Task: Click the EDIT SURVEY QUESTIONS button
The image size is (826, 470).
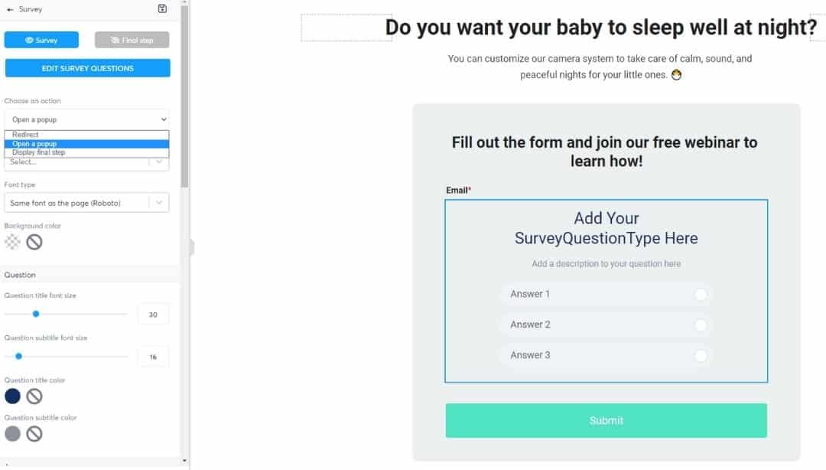Action: tap(87, 68)
